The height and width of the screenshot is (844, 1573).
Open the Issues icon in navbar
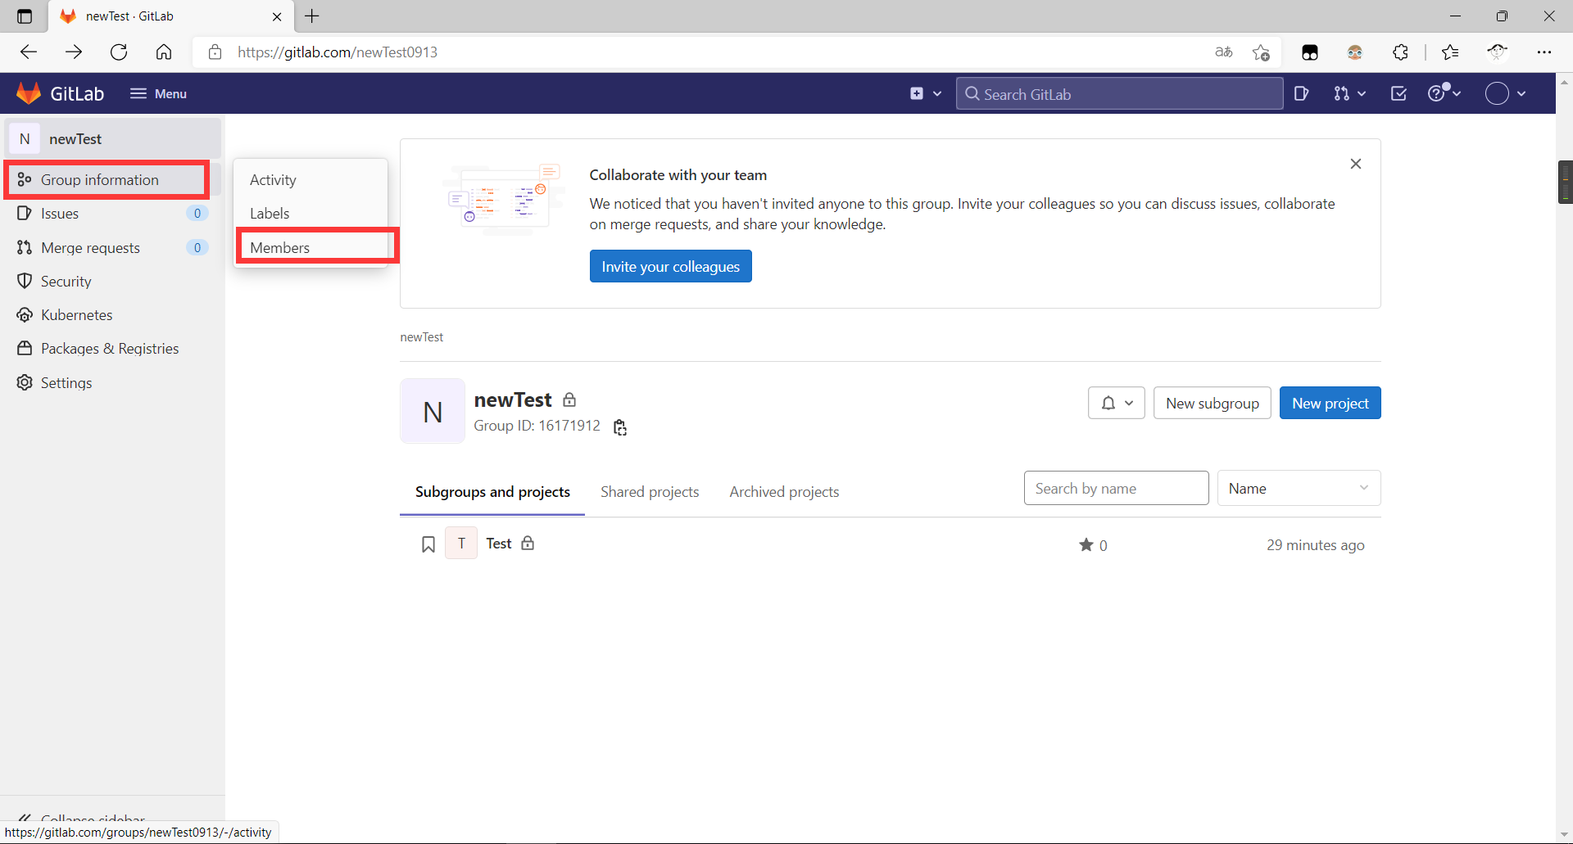(1301, 93)
